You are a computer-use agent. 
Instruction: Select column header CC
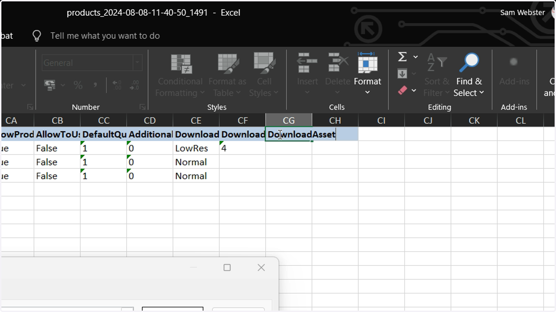[103, 121]
